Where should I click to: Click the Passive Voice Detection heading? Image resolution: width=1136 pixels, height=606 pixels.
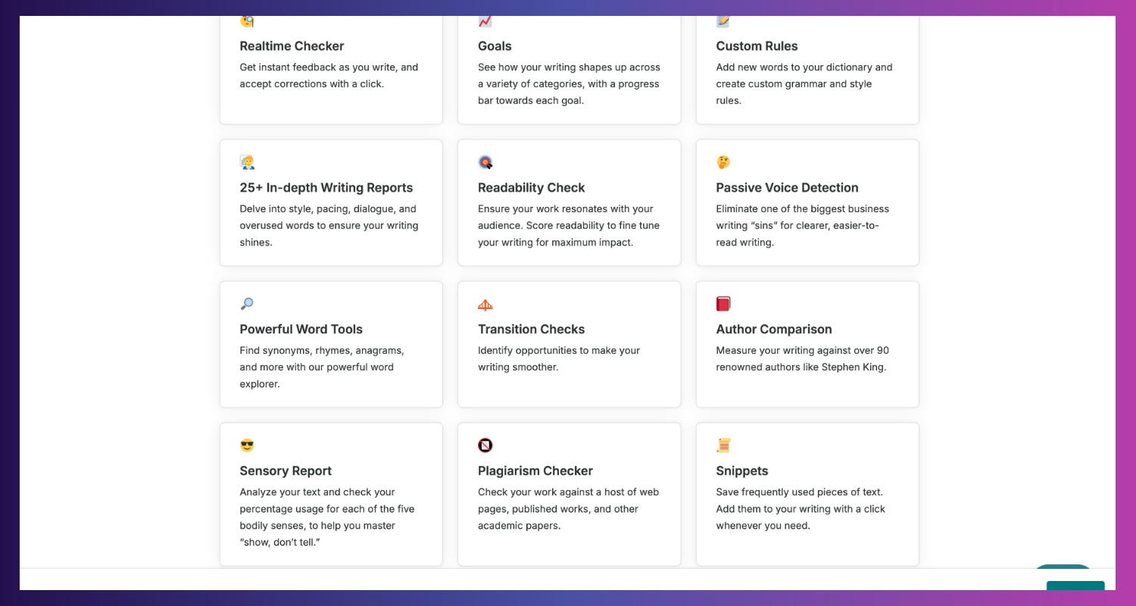tap(787, 188)
